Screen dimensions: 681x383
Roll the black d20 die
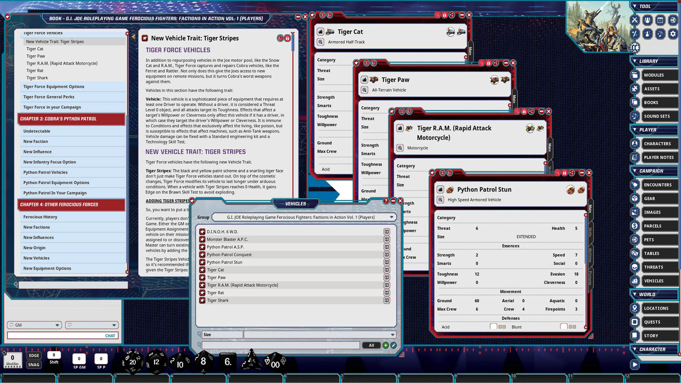[x=132, y=362]
